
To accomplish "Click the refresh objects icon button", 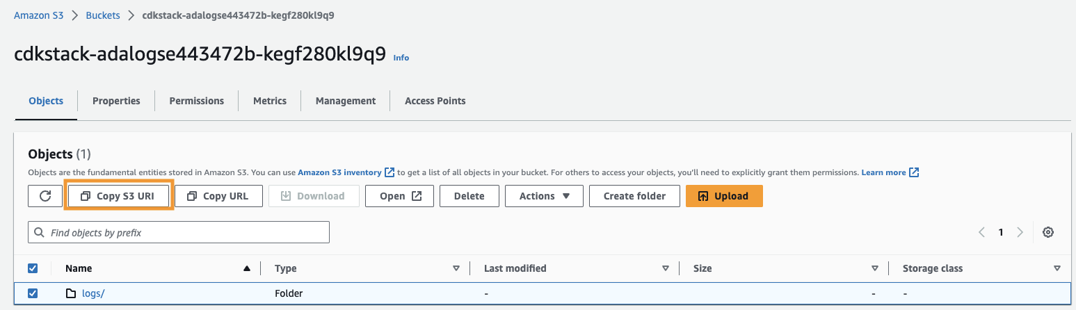I will 45,196.
